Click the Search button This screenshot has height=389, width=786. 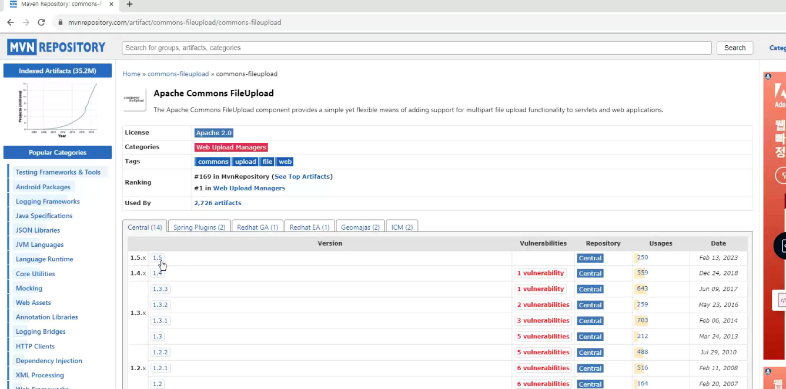point(735,48)
